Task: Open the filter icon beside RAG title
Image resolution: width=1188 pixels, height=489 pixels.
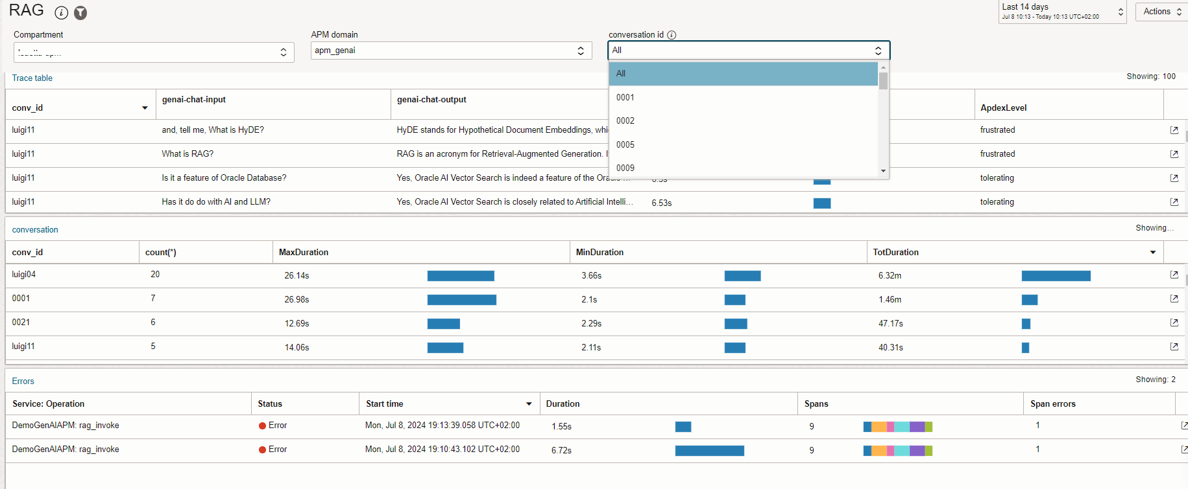Action: [x=80, y=13]
